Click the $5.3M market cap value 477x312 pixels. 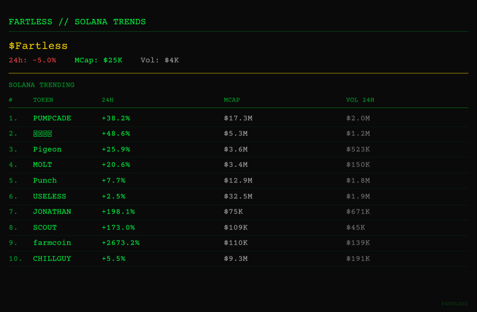tap(236, 134)
